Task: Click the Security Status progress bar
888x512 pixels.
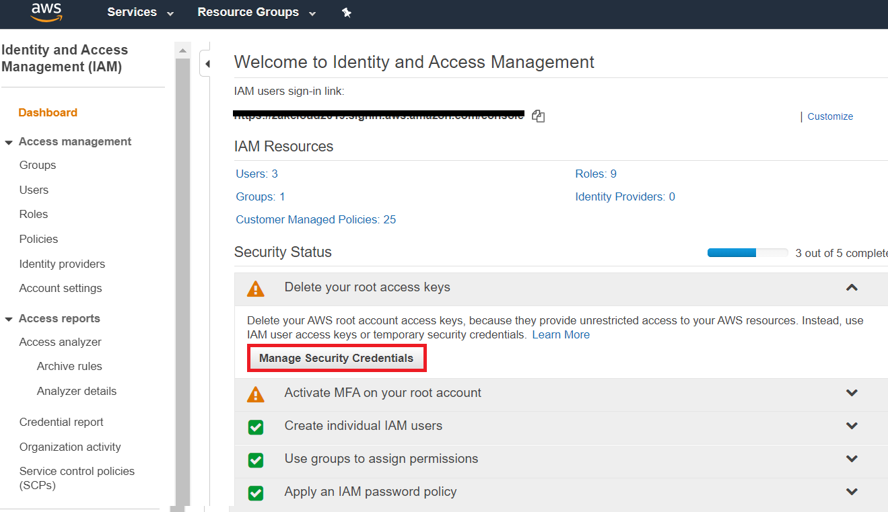Action: click(x=747, y=253)
